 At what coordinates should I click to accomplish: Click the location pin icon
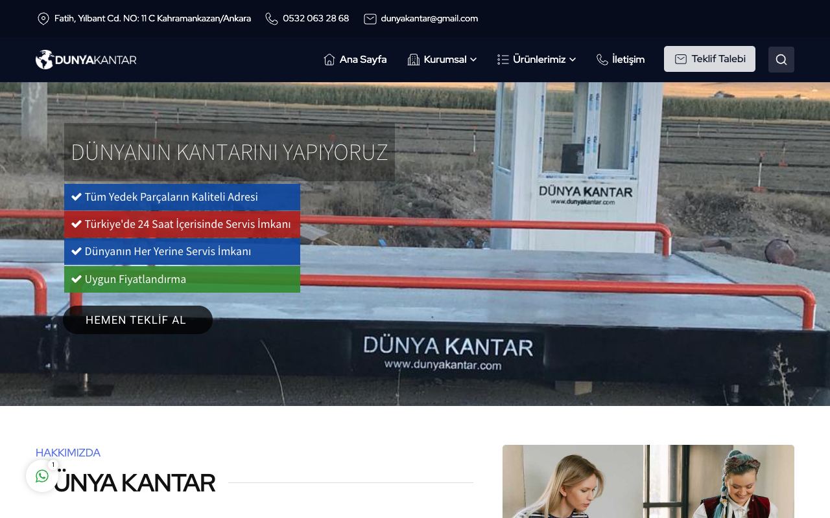tap(43, 19)
